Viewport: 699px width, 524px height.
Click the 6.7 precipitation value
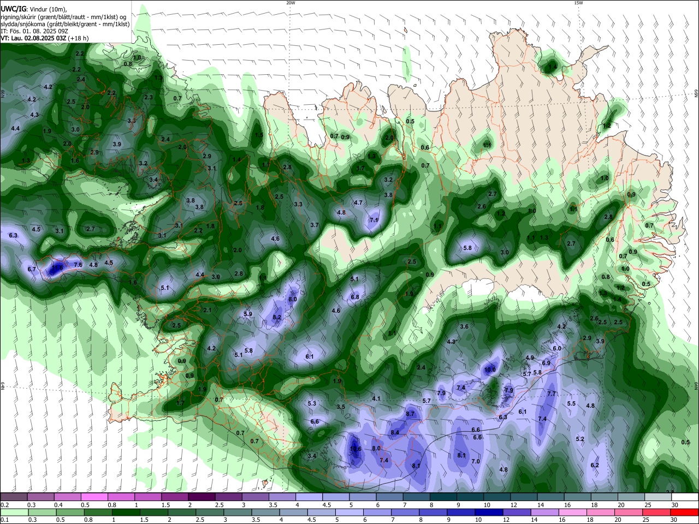[x=32, y=269]
